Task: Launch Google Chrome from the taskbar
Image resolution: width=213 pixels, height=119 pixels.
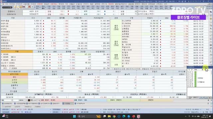Action: pyautogui.click(x=114, y=116)
